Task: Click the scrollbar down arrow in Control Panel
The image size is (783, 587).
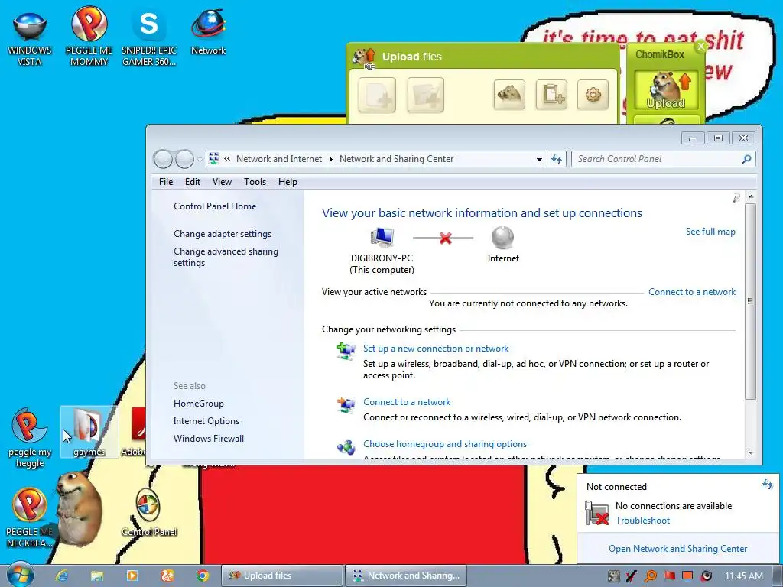Action: pos(751,452)
